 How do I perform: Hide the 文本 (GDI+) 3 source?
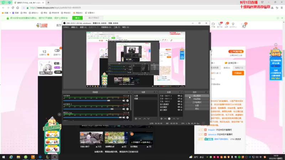179,96
